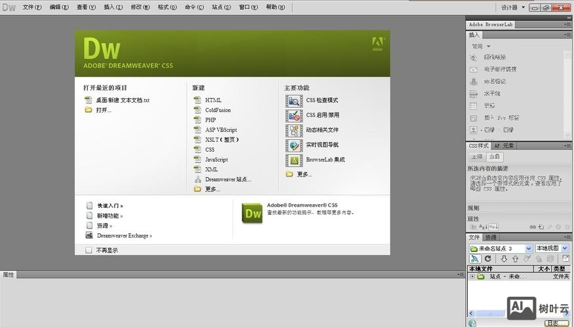Open the 快速入门 link

[x=110, y=206]
